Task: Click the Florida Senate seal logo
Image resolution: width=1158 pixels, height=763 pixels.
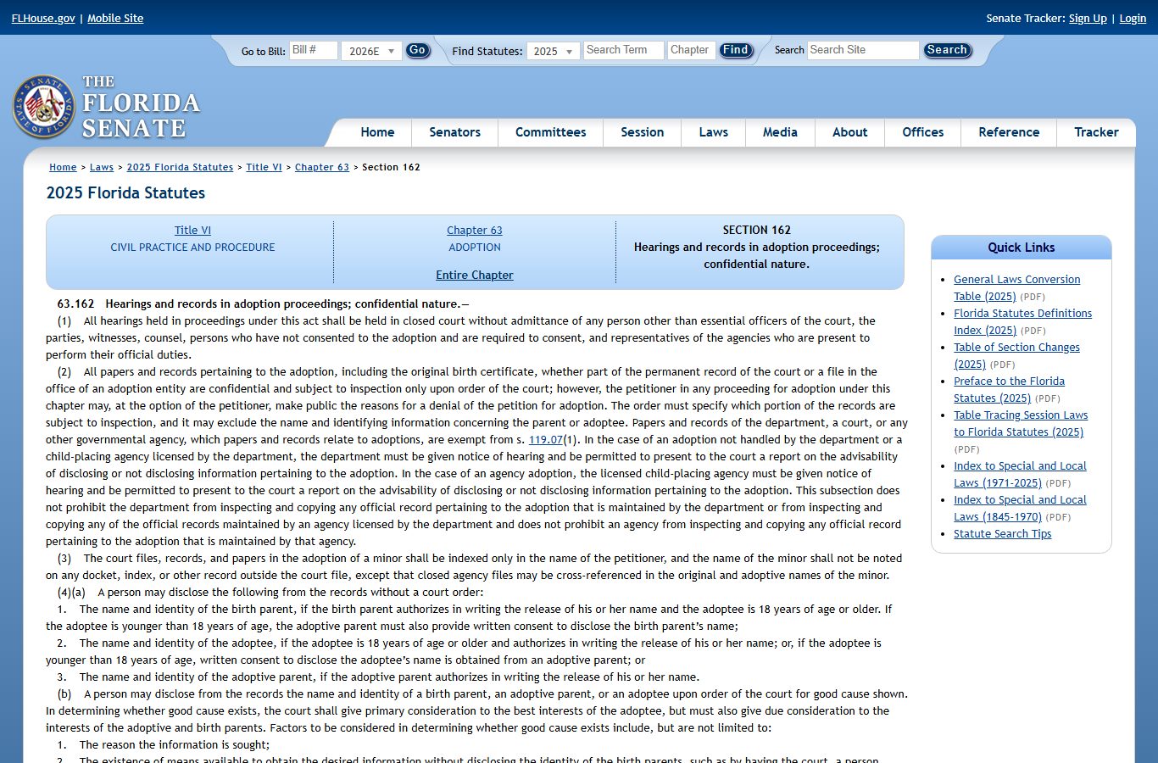Action: pos(44,107)
